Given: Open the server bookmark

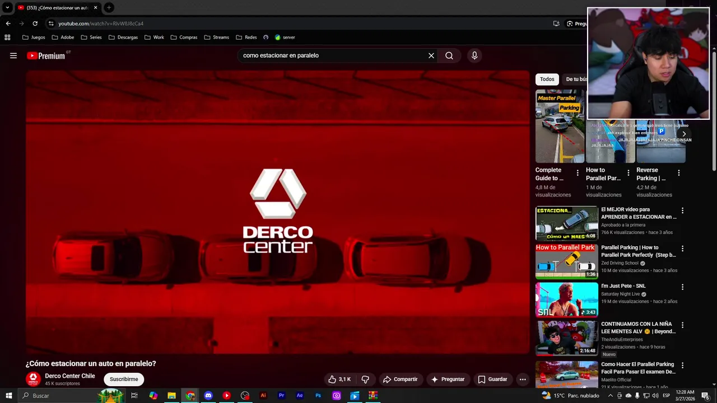Looking at the screenshot, I should (285, 38).
